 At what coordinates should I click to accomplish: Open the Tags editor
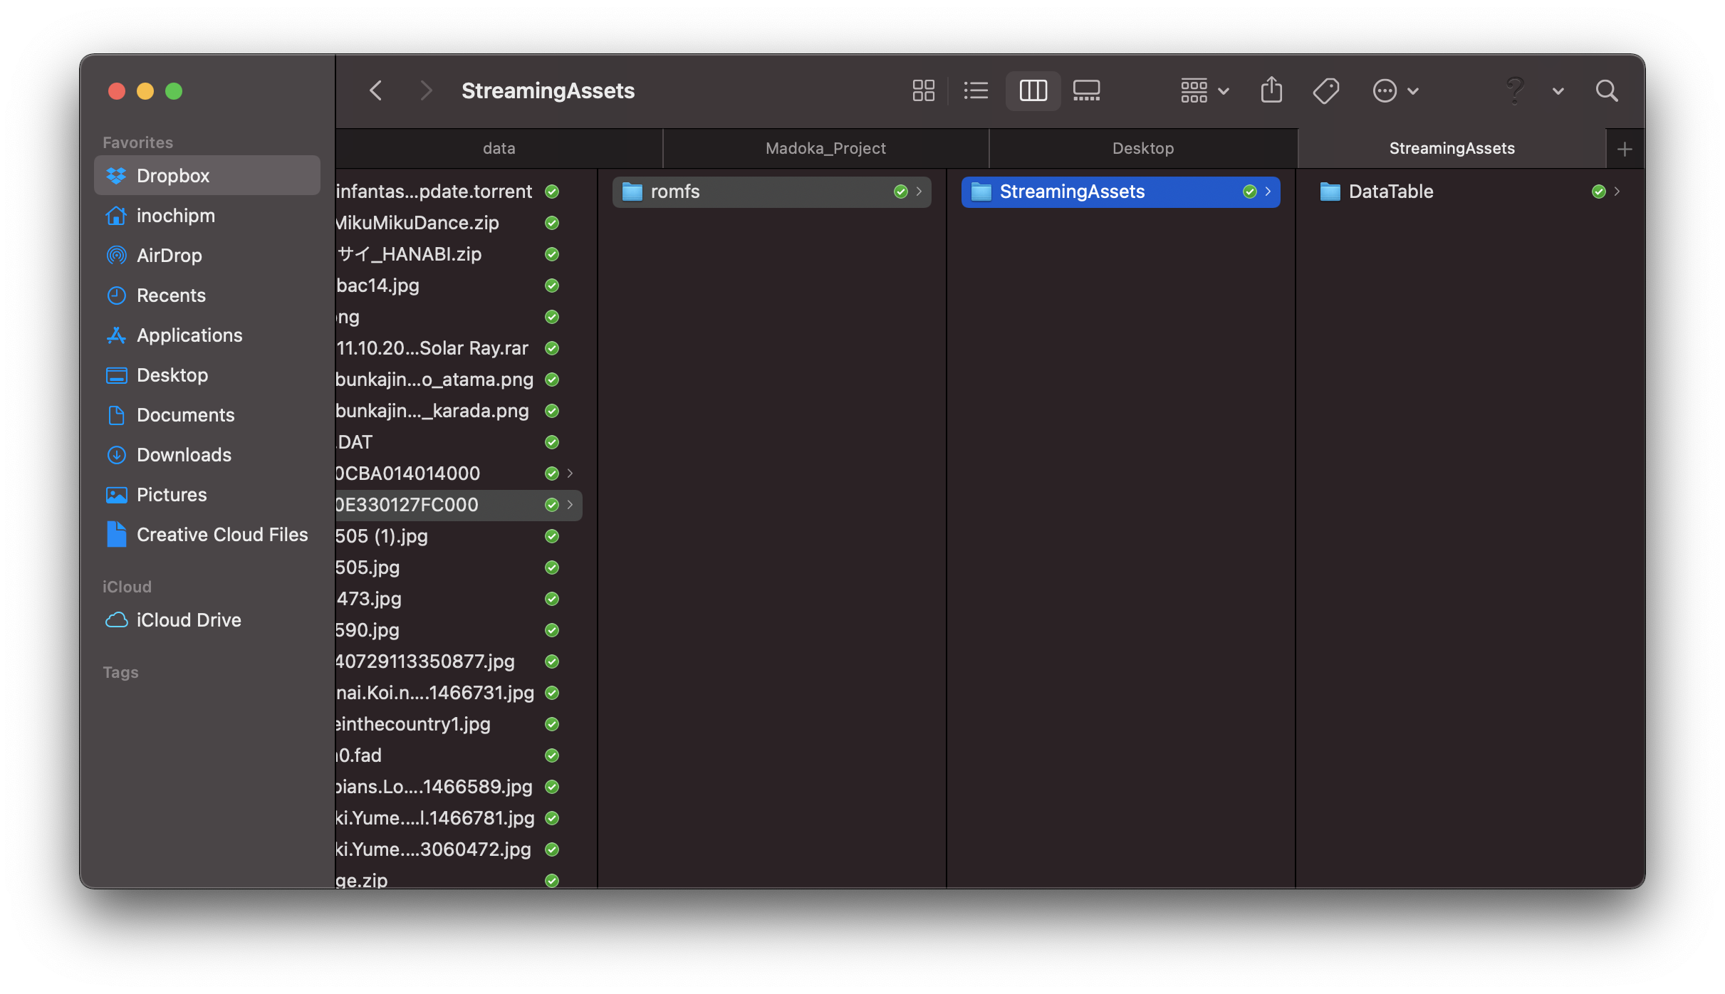point(1326,90)
